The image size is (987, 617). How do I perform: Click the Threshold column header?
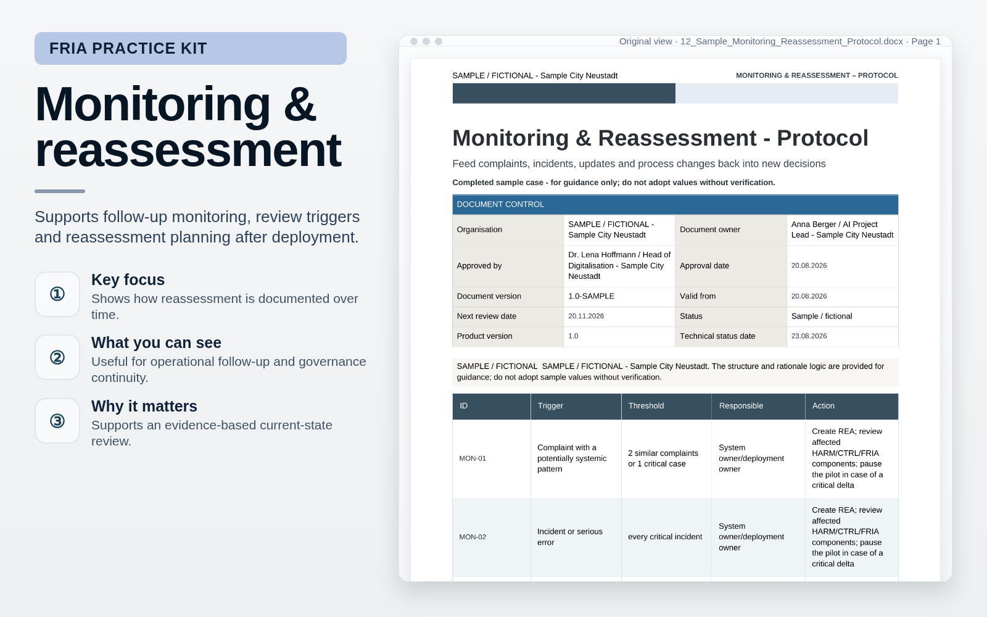(x=666, y=406)
